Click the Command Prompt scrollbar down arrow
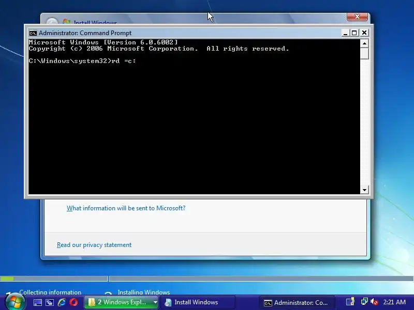The height and width of the screenshot is (310, 414). click(x=364, y=190)
